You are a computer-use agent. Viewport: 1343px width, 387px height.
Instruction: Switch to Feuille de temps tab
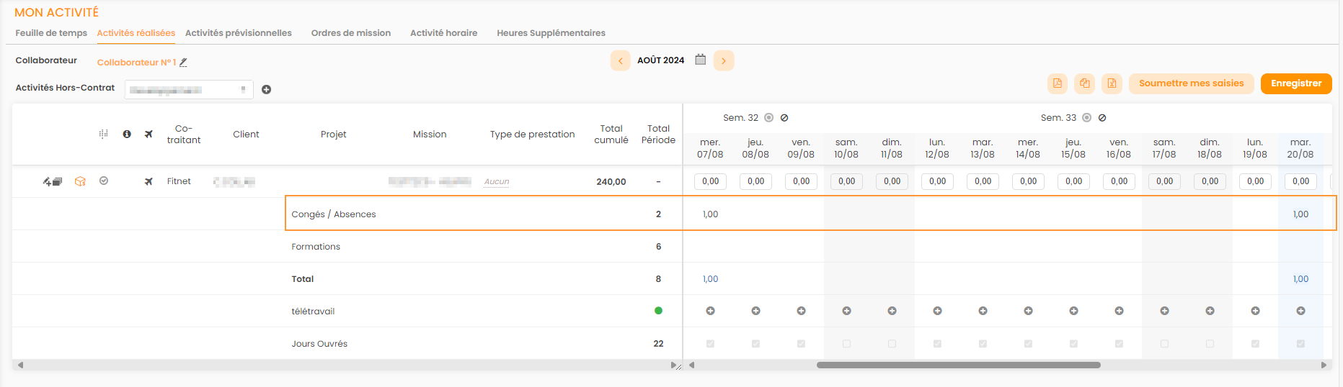(x=51, y=33)
